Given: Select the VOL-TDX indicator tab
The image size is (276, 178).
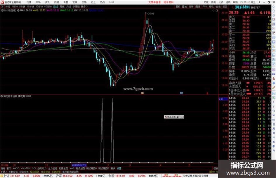Looking at the screenshot, I should point(25,168).
